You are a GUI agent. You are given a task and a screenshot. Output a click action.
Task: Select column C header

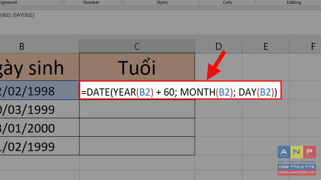point(137,46)
